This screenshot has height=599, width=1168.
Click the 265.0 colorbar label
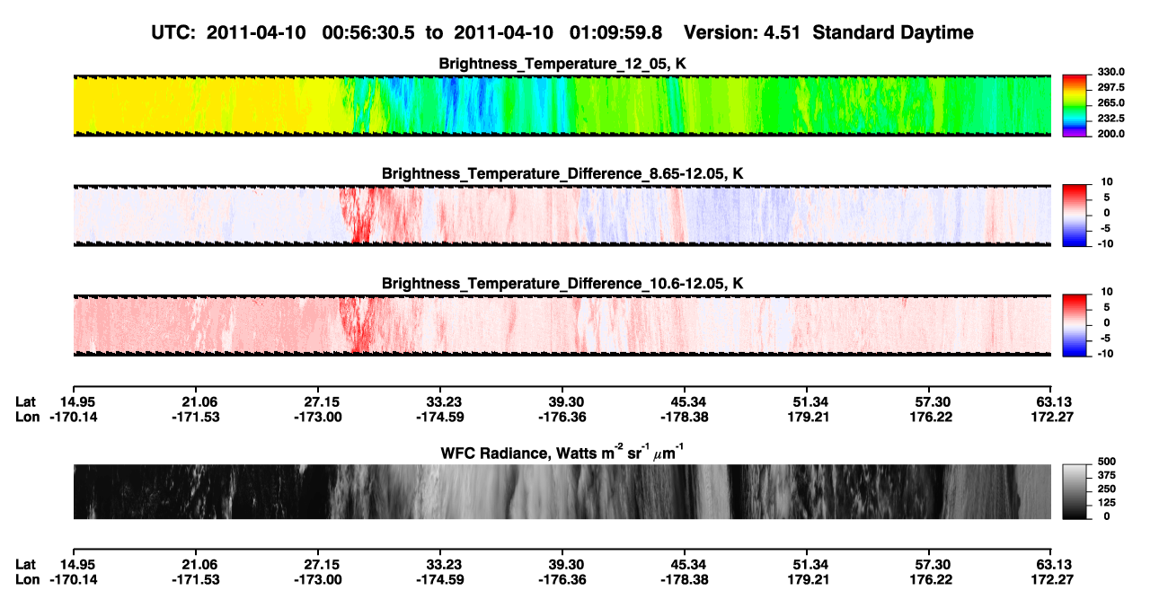[1111, 102]
